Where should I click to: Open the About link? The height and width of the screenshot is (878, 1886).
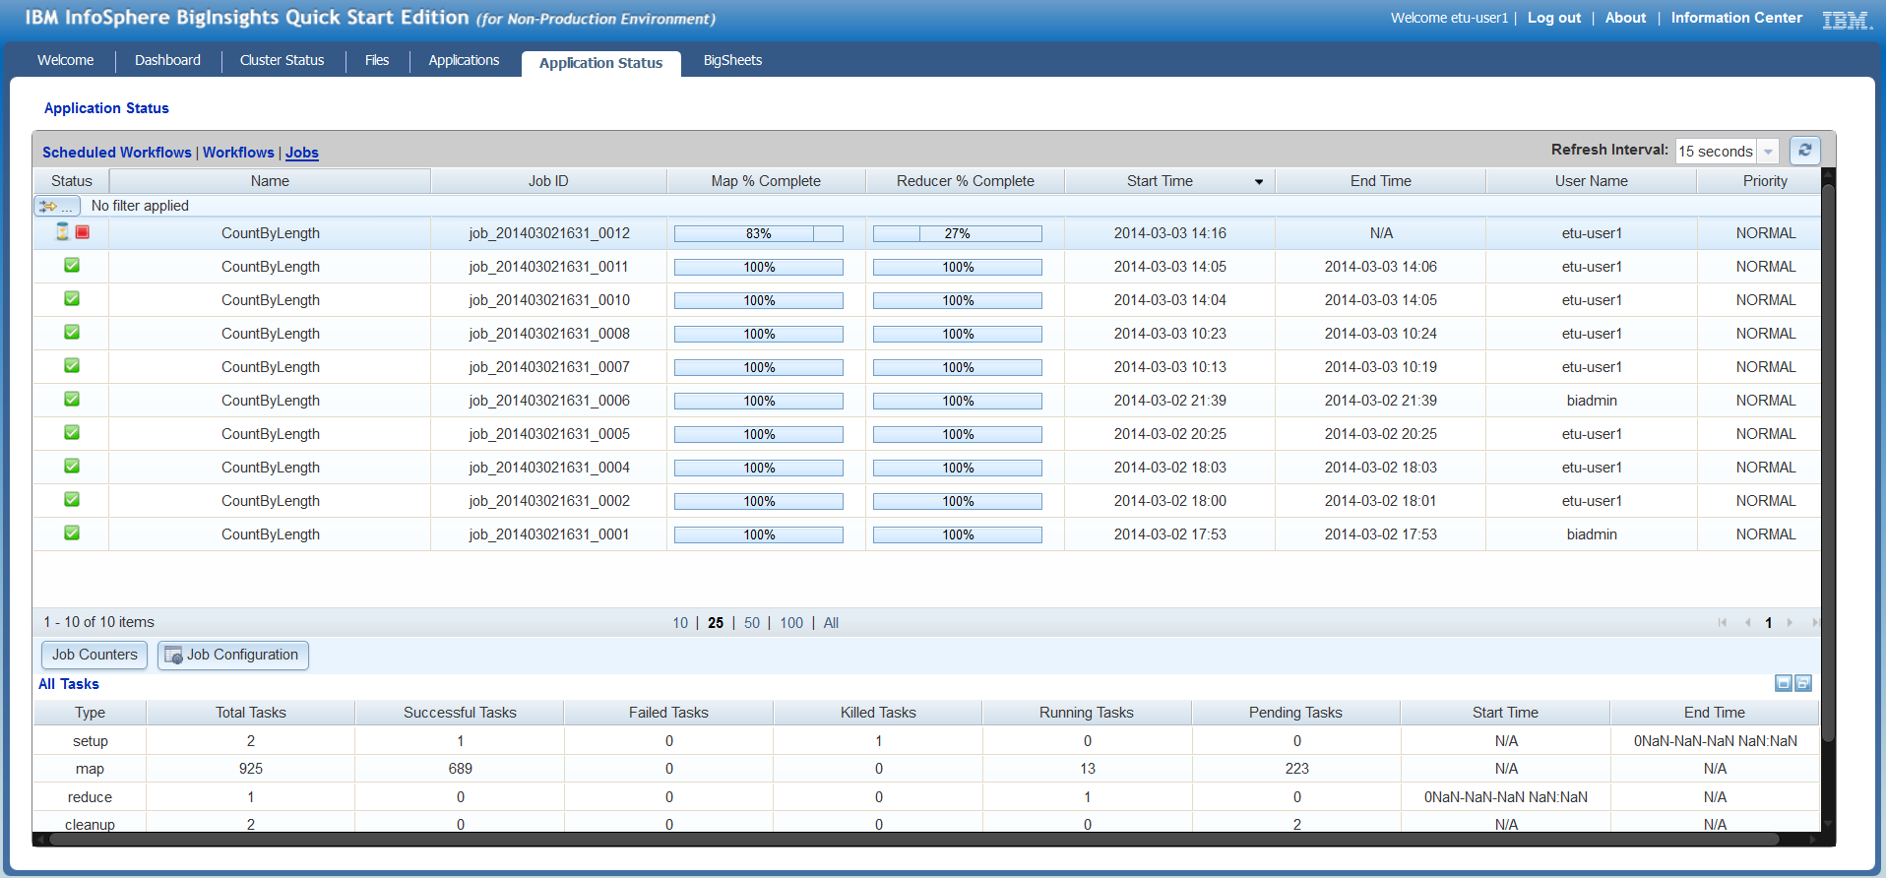tap(1625, 18)
